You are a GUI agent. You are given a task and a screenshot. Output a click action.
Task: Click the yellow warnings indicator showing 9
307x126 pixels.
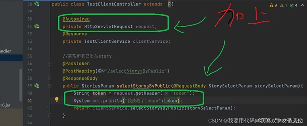[273, 5]
